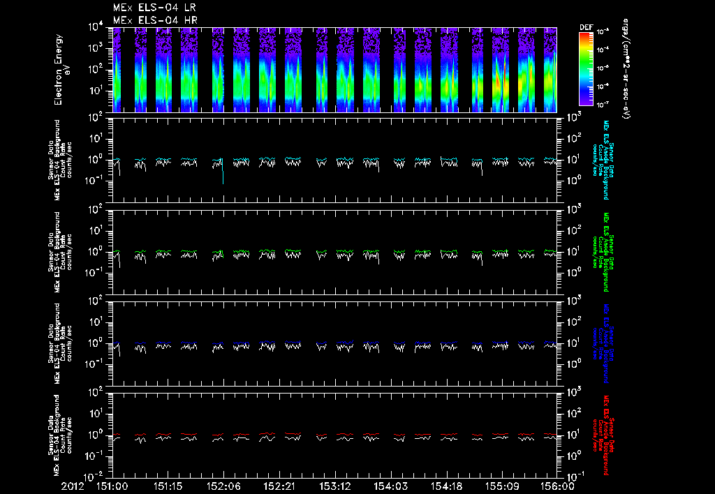Click the left axis label of the red-trace panel
715x494 pixels.
tap(60, 435)
